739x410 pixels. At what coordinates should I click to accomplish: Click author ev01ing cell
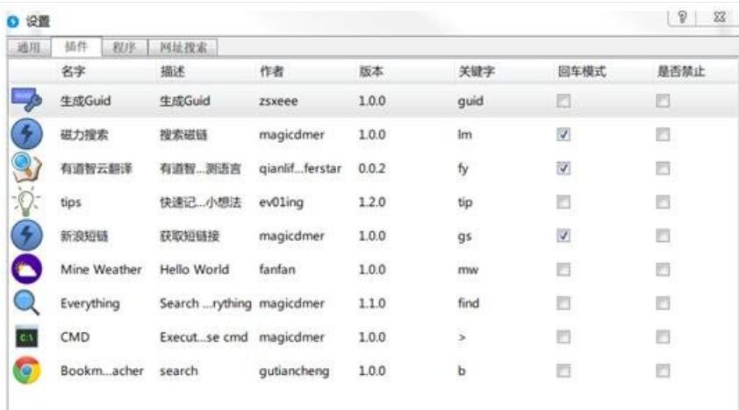click(x=282, y=202)
